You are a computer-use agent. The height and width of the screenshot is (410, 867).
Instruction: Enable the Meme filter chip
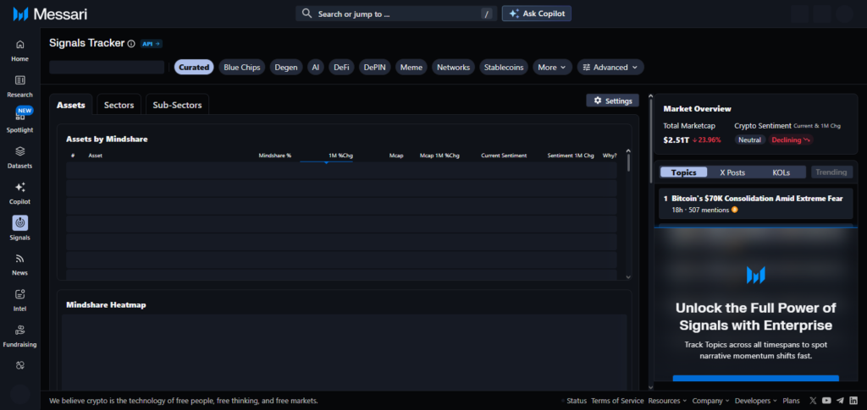coord(411,67)
